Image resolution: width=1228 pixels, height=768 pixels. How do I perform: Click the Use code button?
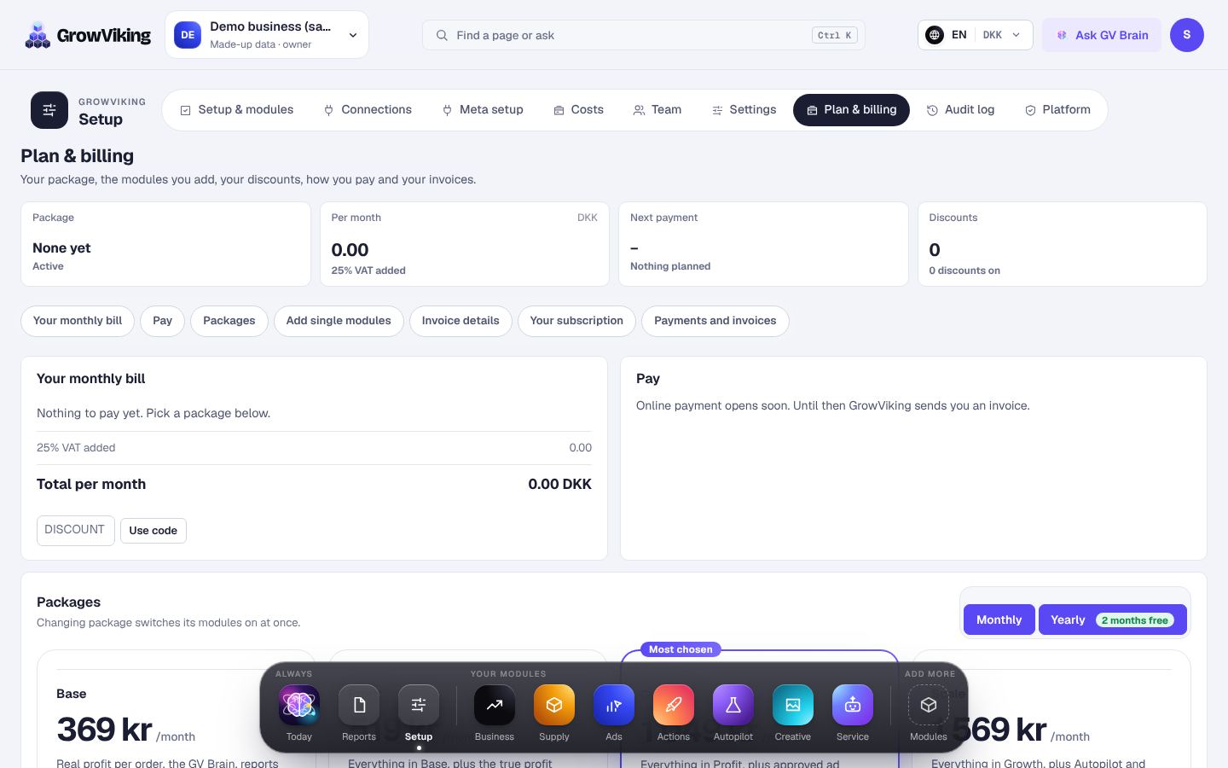tap(153, 531)
